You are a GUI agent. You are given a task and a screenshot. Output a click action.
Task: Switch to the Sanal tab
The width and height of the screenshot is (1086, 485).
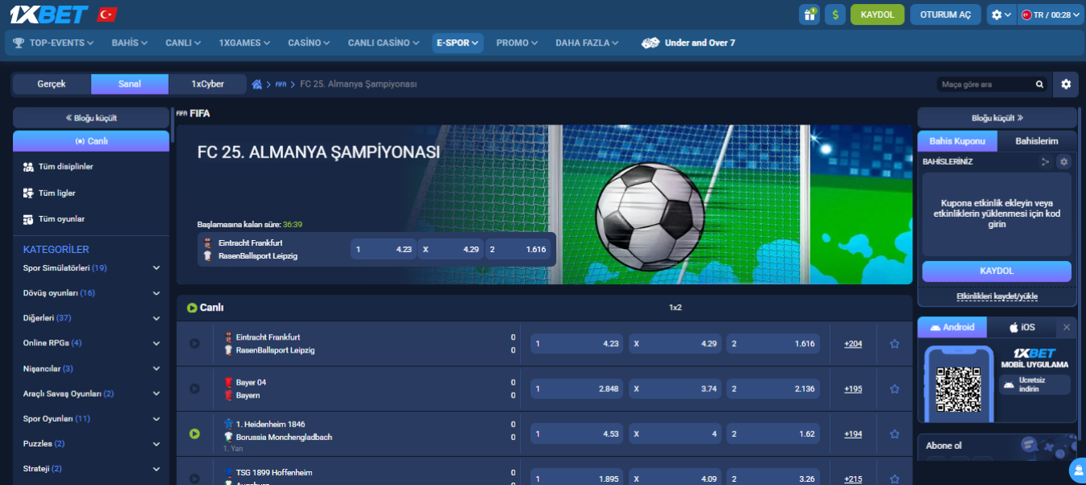pos(129,84)
